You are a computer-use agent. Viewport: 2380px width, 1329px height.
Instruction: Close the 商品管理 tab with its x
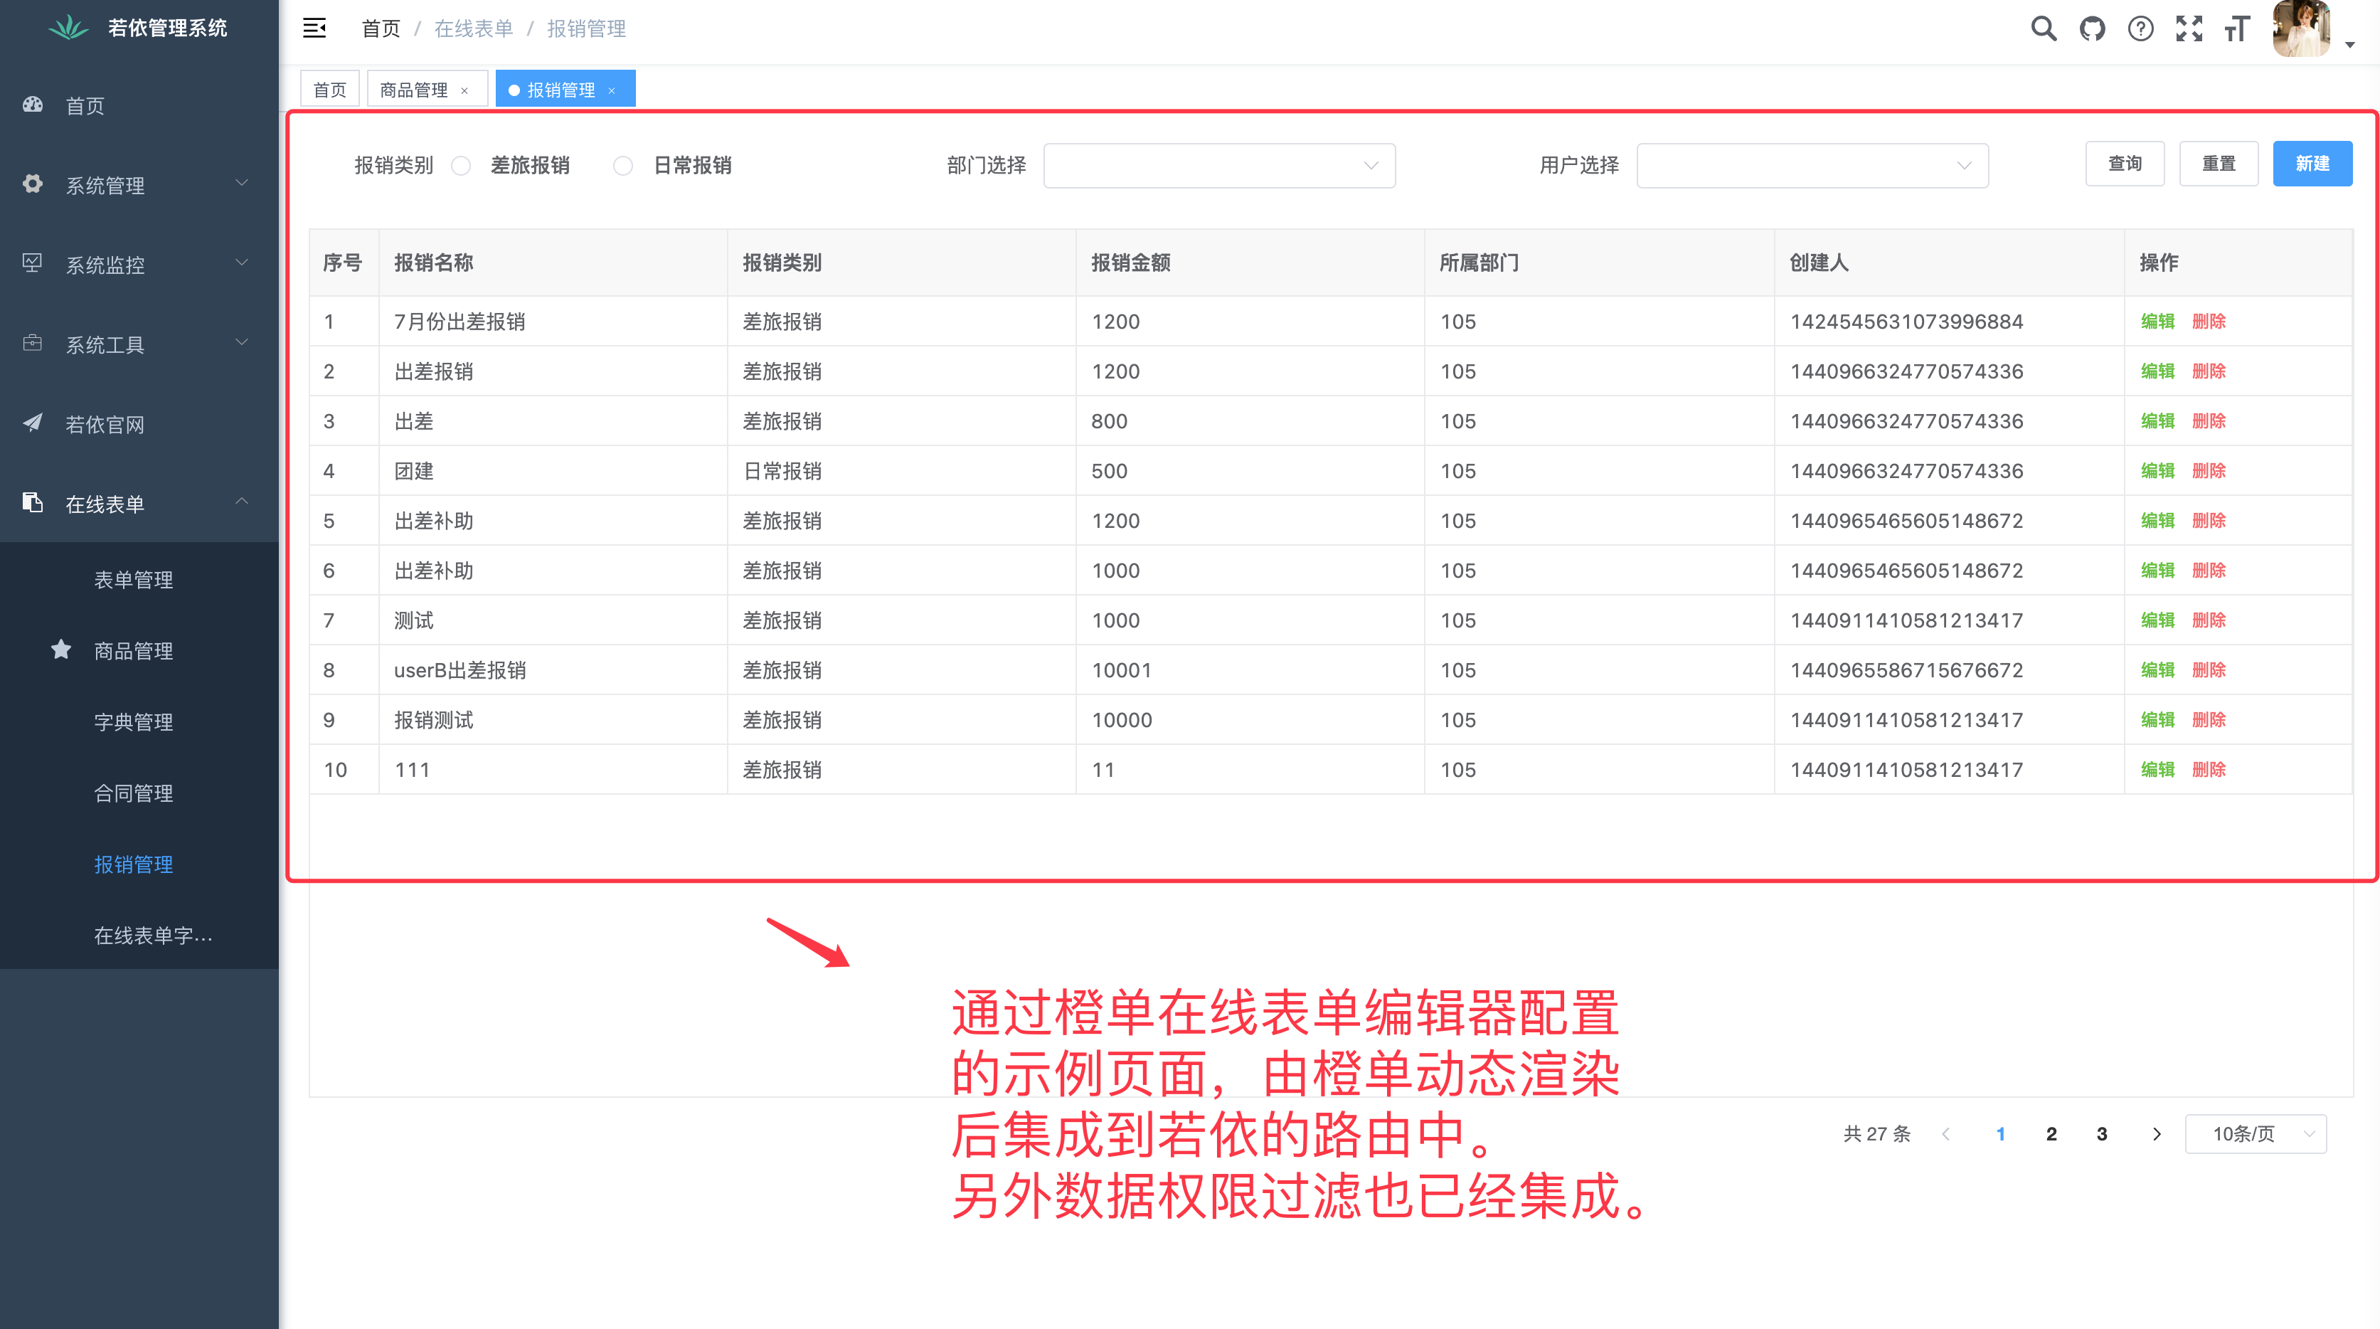point(464,90)
